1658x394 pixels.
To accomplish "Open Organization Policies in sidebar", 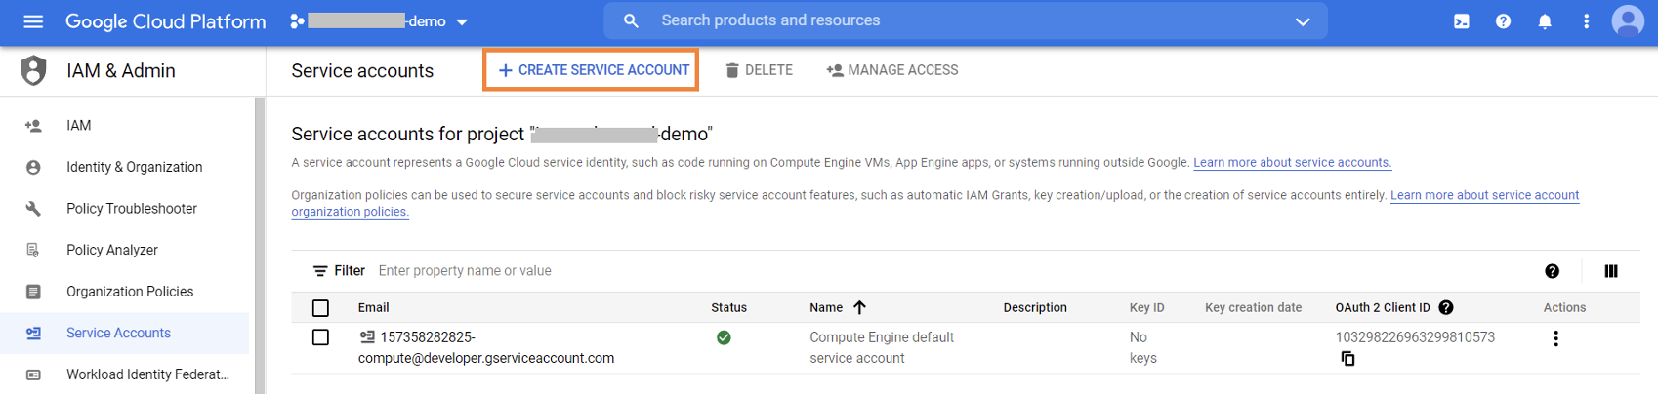I will (129, 292).
